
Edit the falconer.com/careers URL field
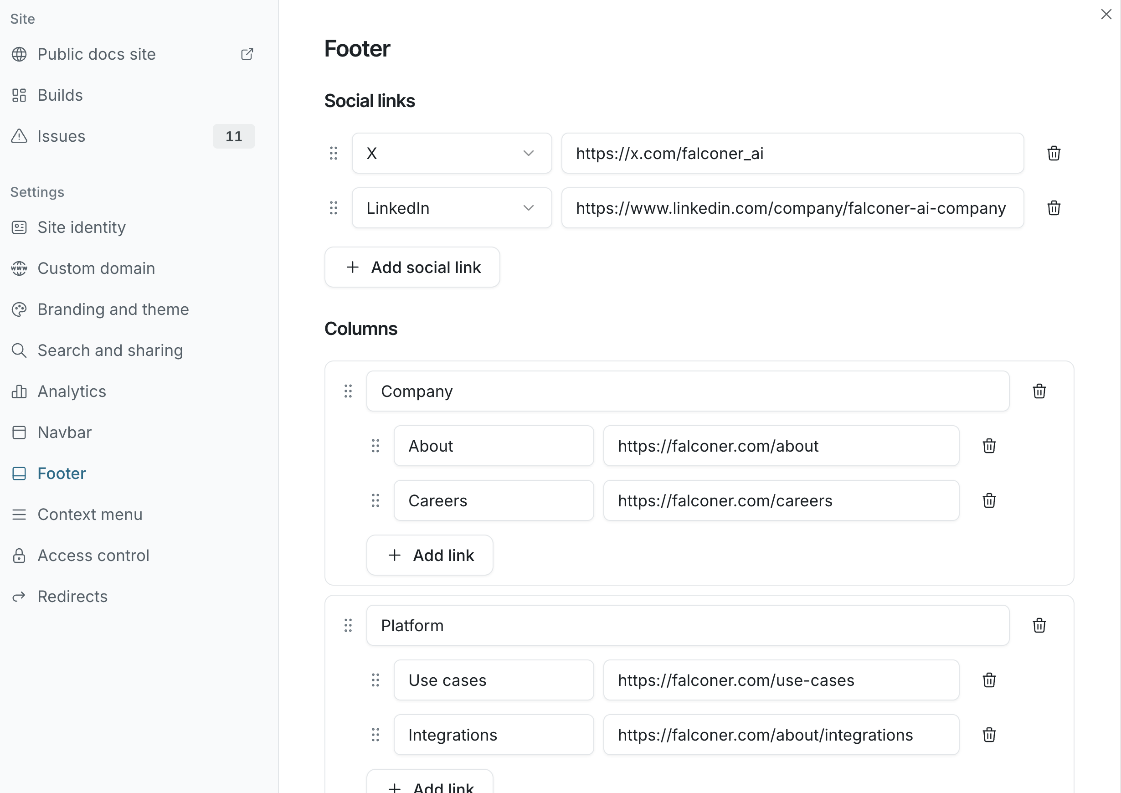pyautogui.click(x=782, y=500)
